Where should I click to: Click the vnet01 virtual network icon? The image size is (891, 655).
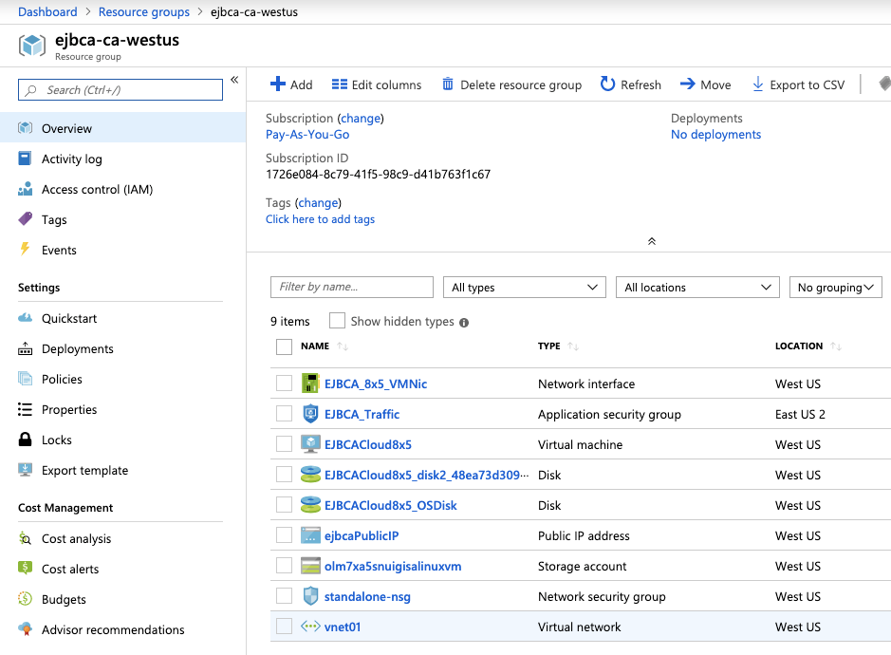(x=310, y=627)
